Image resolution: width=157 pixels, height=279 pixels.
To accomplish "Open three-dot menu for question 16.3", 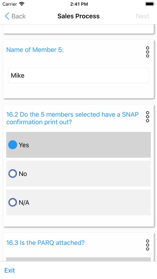I will pyautogui.click(x=147, y=245).
